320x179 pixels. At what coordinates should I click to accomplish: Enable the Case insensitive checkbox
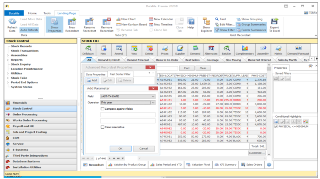(103, 127)
